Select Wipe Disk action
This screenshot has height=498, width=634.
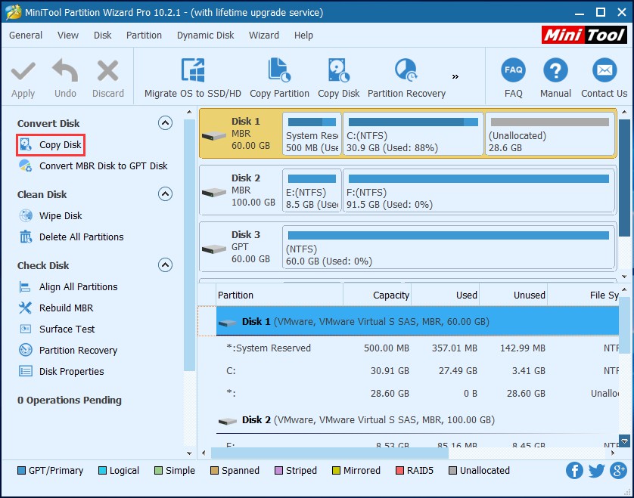point(51,215)
